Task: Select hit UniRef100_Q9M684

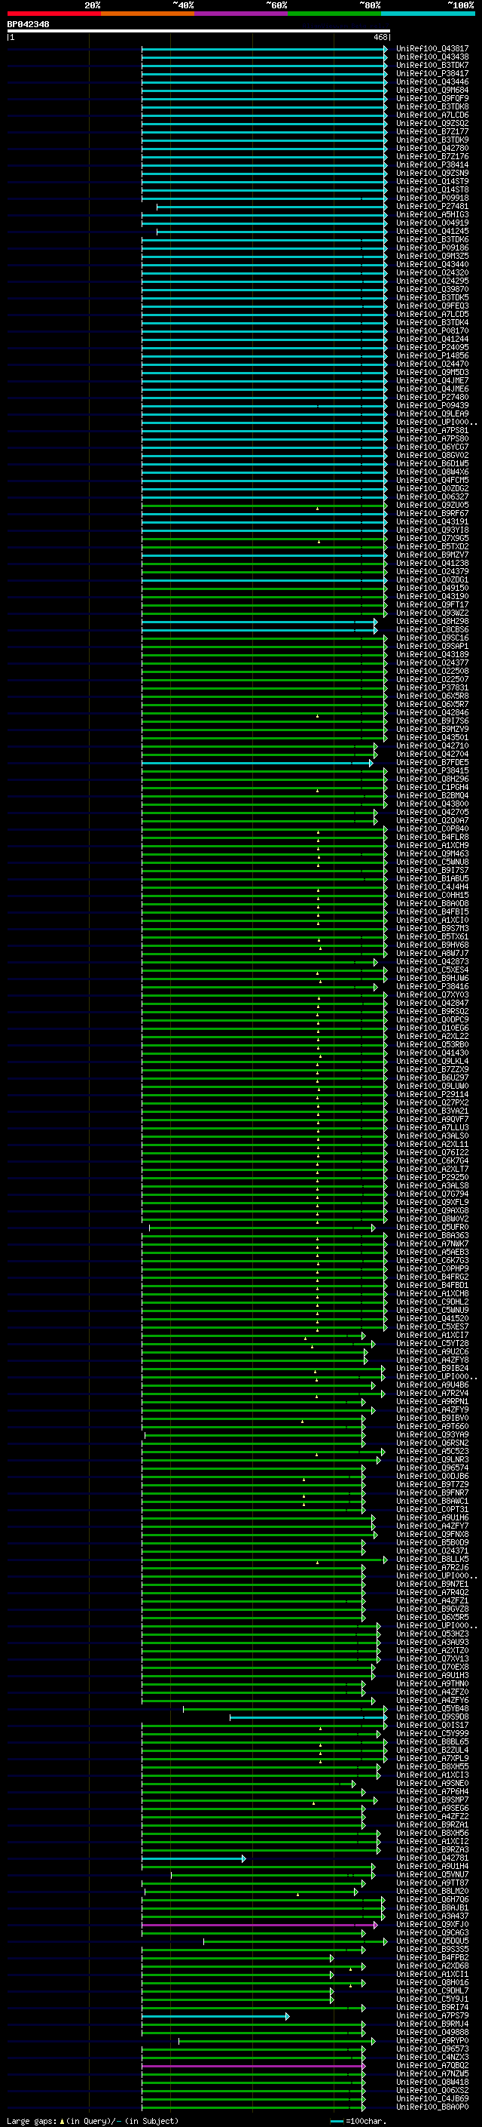Action: (432, 90)
